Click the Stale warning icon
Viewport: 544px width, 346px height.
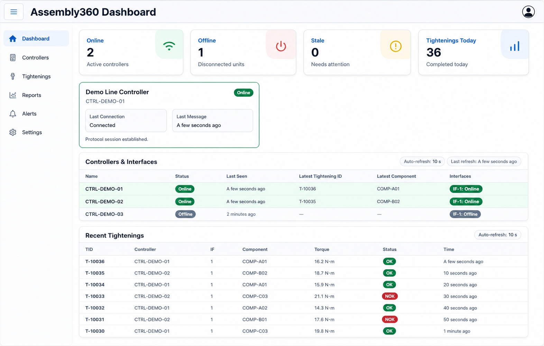[396, 46]
